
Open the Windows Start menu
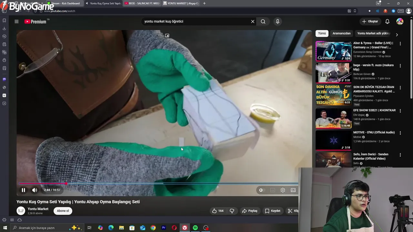5,228
